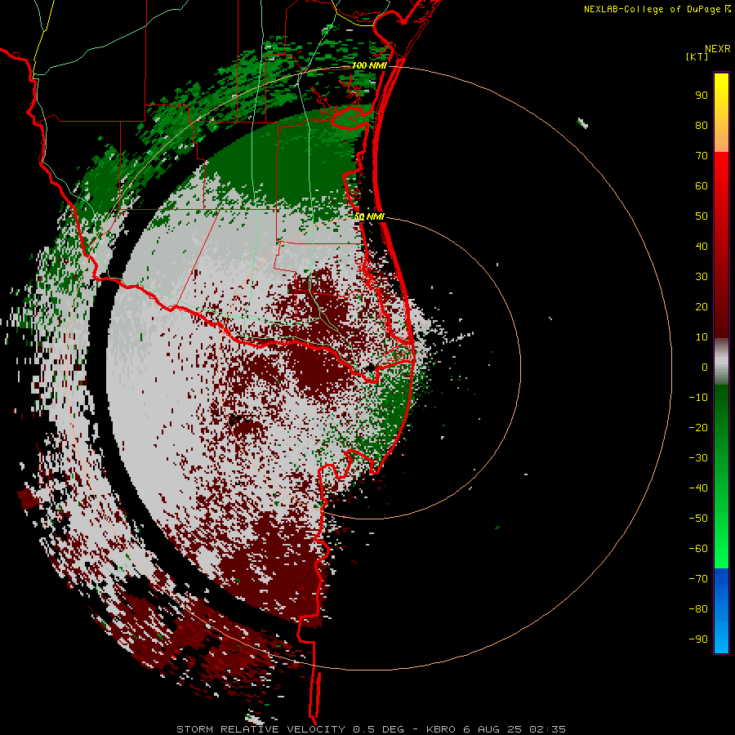
Task: Click the 40 value on the velocity scale
Action: (x=702, y=246)
